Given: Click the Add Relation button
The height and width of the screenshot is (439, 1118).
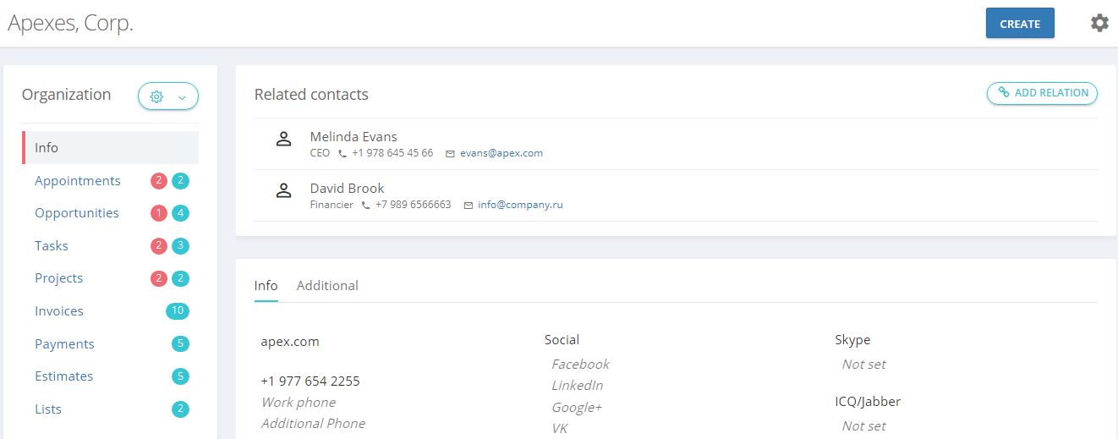Looking at the screenshot, I should [x=1042, y=93].
